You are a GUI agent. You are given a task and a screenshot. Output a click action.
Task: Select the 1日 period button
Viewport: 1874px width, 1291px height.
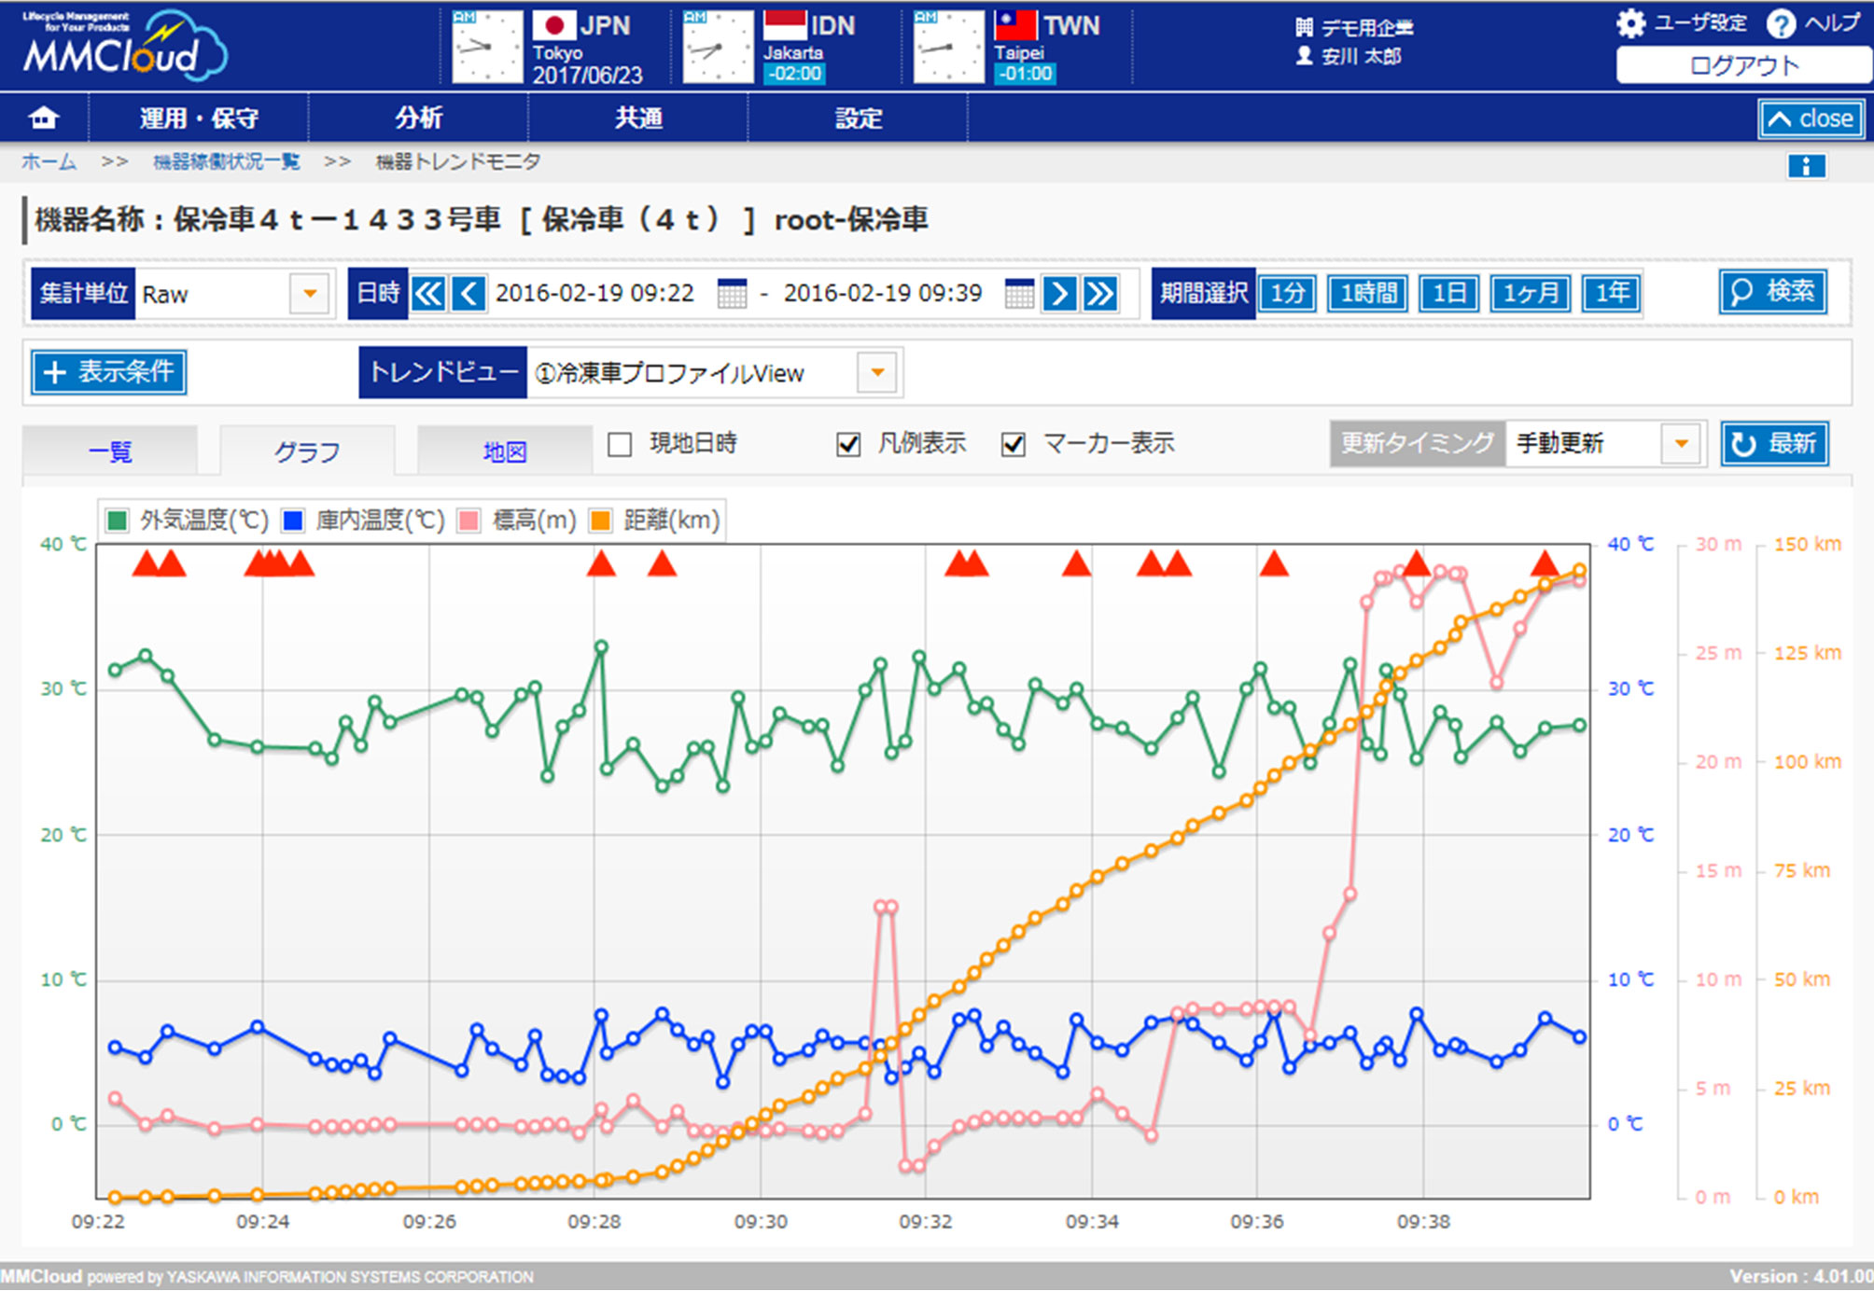coord(1449,294)
